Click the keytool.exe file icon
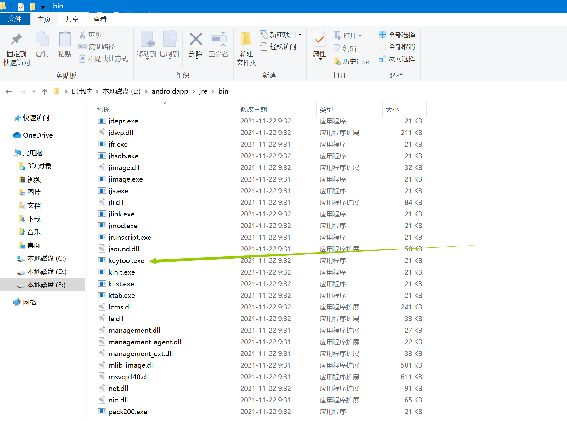567x421 pixels. 102,260
